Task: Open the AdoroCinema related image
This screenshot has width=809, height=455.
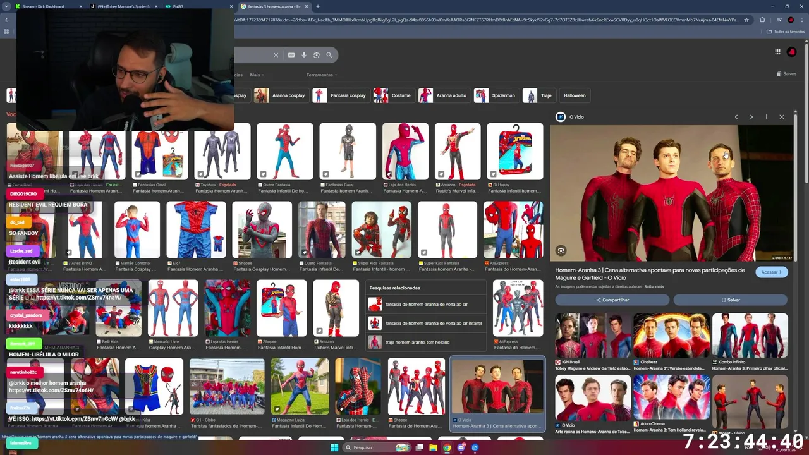Action: (671, 403)
